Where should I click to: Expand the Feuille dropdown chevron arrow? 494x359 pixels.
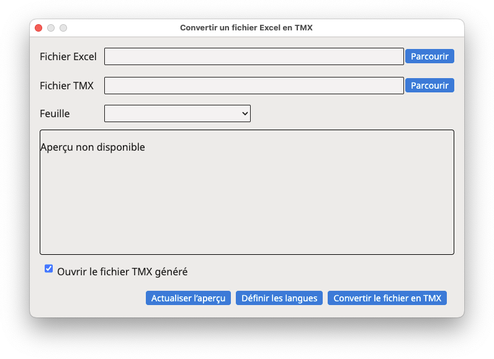tap(245, 113)
